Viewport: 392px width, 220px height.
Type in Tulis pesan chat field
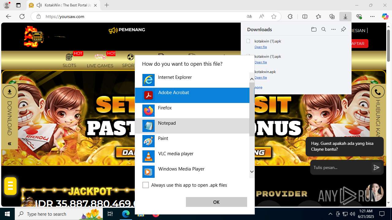340,167
